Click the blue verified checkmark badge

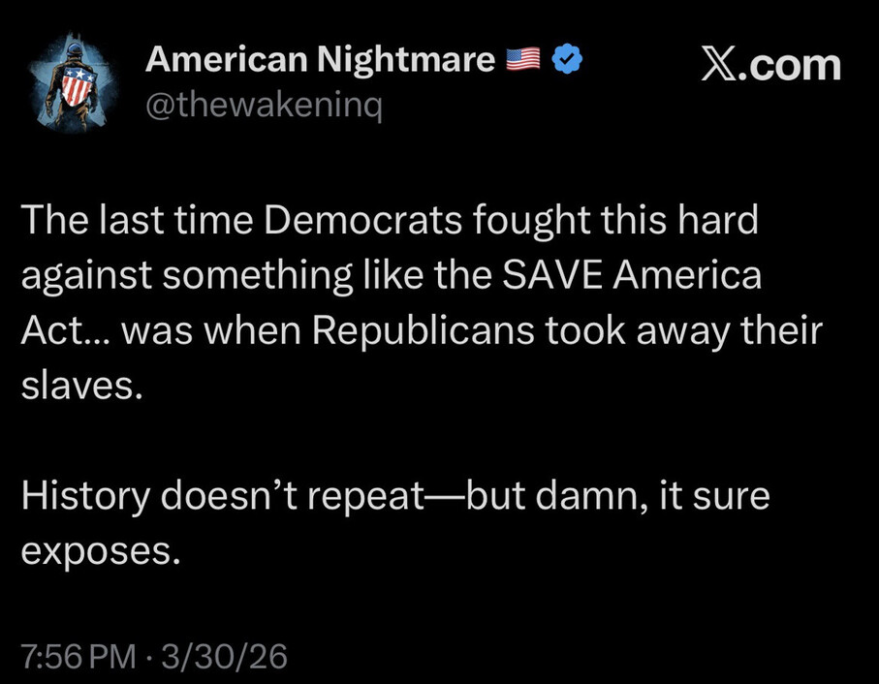[x=567, y=61]
